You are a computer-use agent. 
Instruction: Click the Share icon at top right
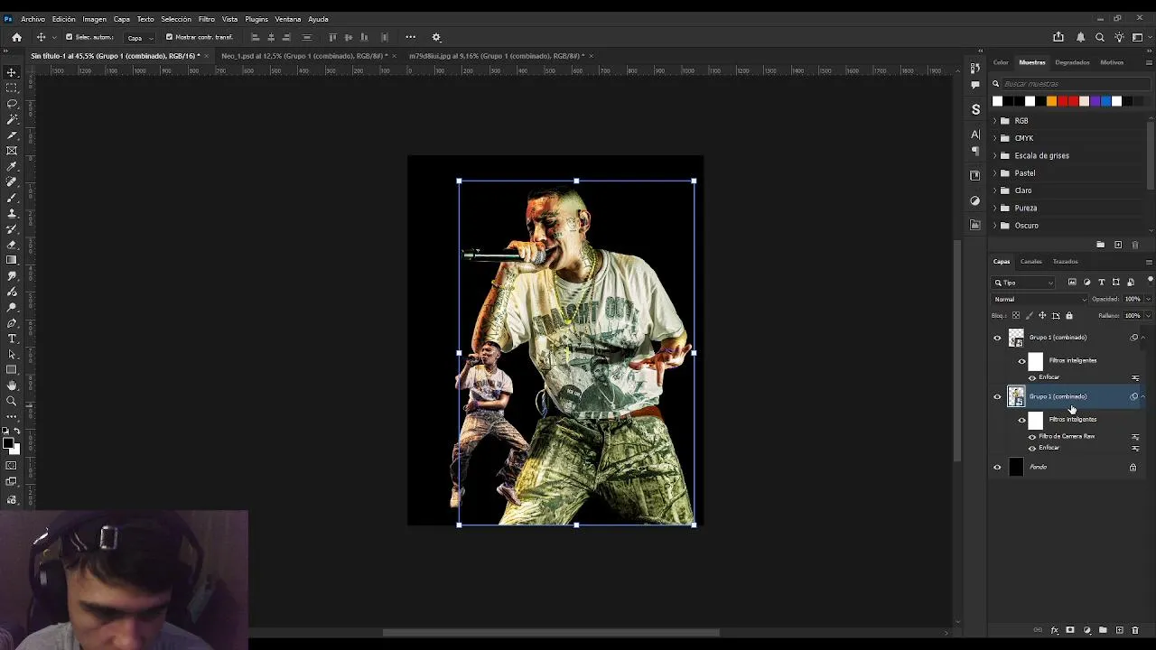tap(1058, 37)
